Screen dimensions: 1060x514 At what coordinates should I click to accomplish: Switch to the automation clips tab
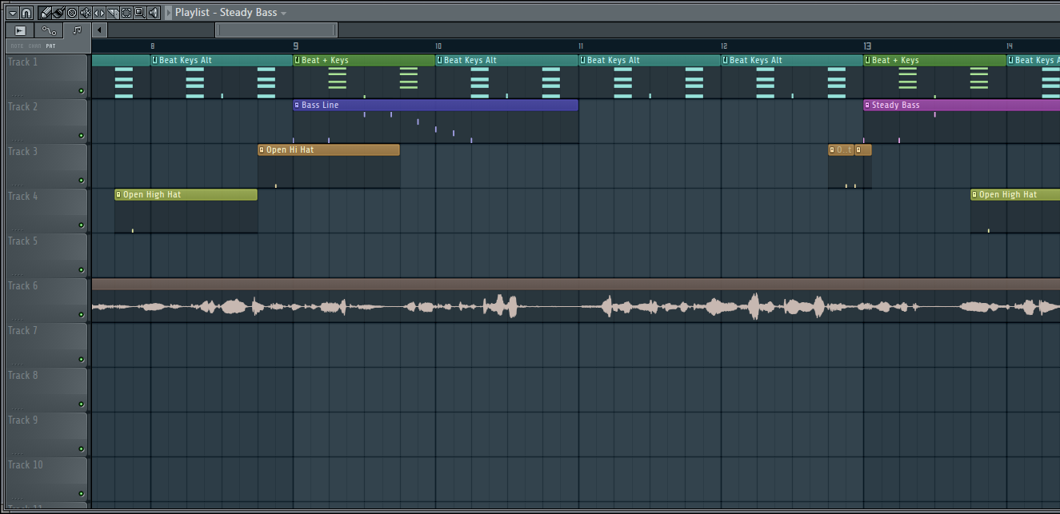(x=49, y=30)
